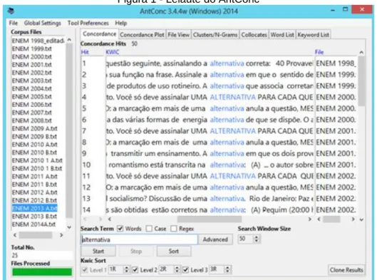Open the Tool Preferences menu

(88, 23)
